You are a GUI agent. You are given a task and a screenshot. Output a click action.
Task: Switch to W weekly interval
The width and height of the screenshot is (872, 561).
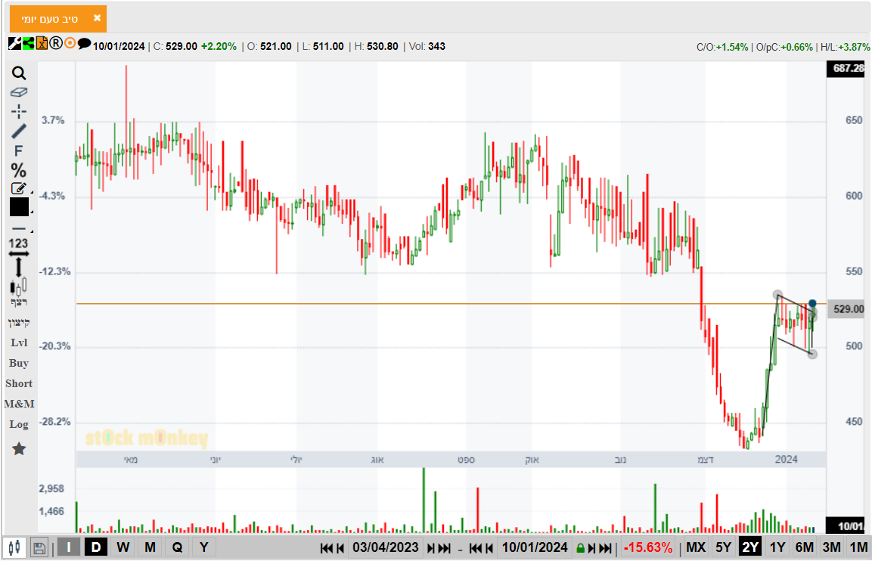[x=123, y=547]
